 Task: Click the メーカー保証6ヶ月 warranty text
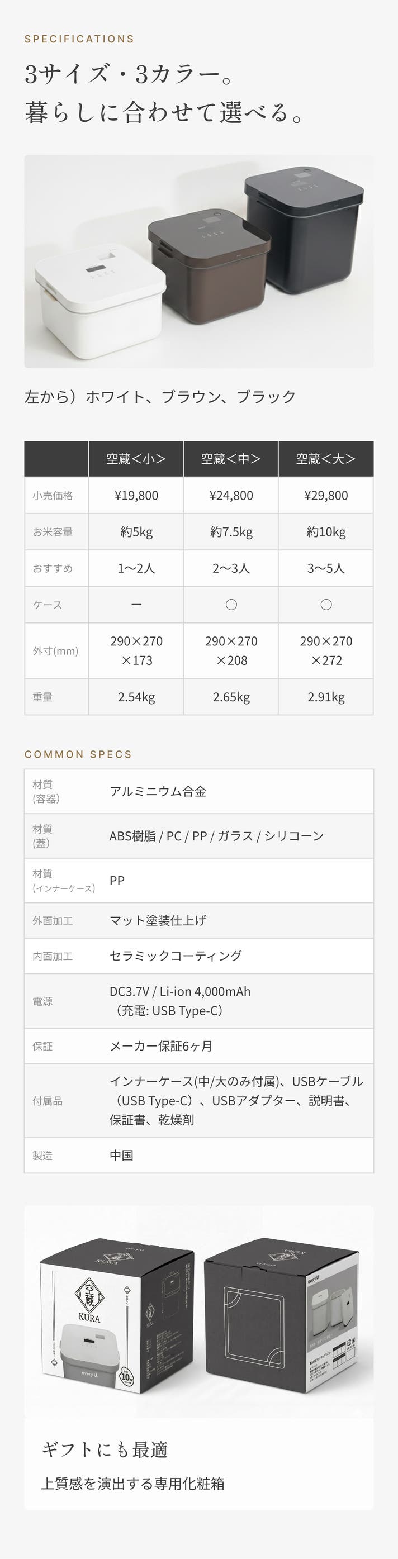(x=161, y=1046)
